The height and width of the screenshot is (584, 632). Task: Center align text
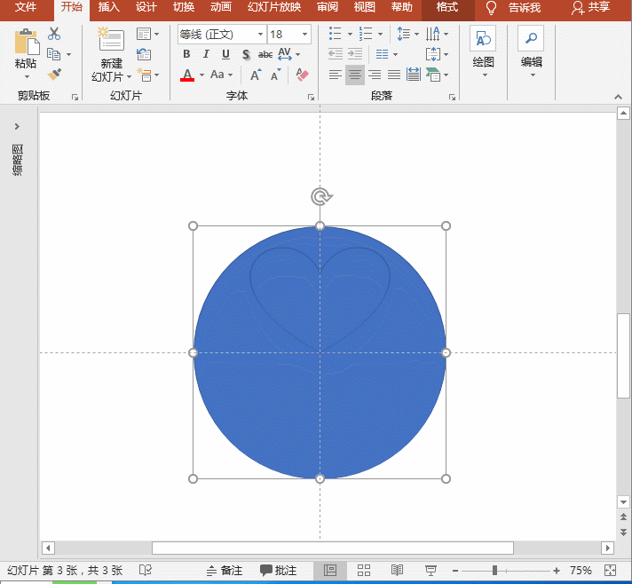pos(355,75)
